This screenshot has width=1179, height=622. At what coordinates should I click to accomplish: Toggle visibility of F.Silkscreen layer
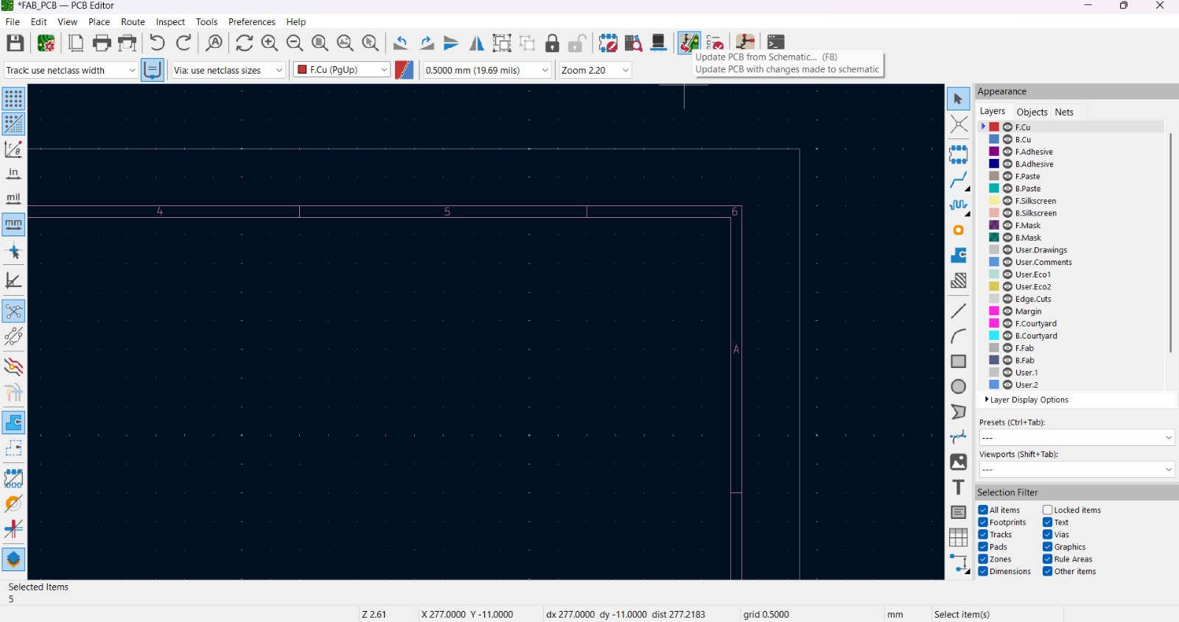tap(1007, 201)
